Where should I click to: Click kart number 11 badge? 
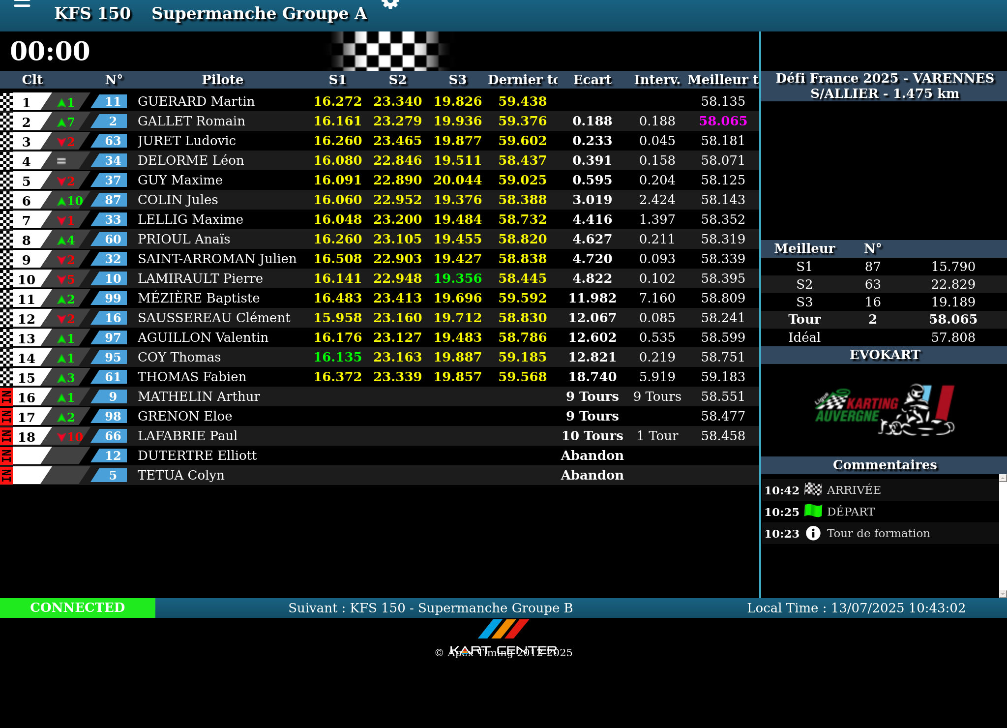113,101
